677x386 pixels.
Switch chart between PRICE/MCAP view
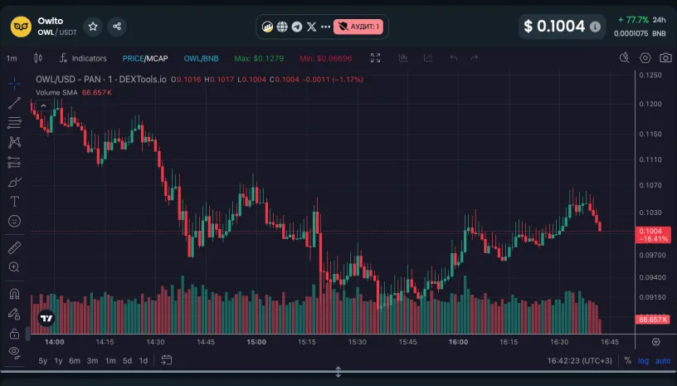coord(144,58)
